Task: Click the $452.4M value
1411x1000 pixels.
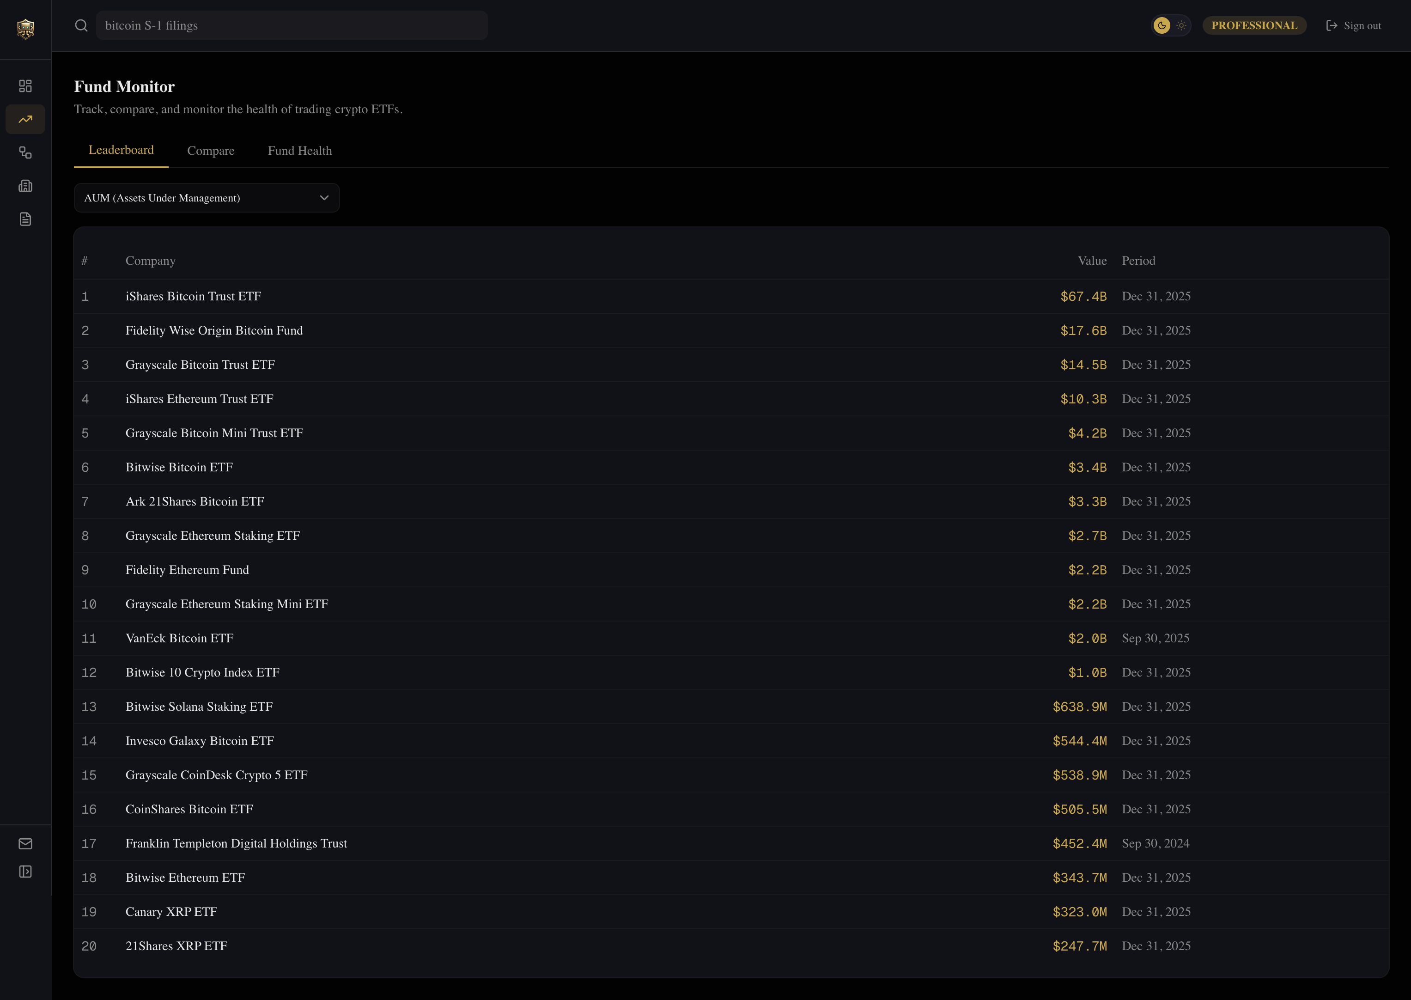Action: pos(1079,844)
